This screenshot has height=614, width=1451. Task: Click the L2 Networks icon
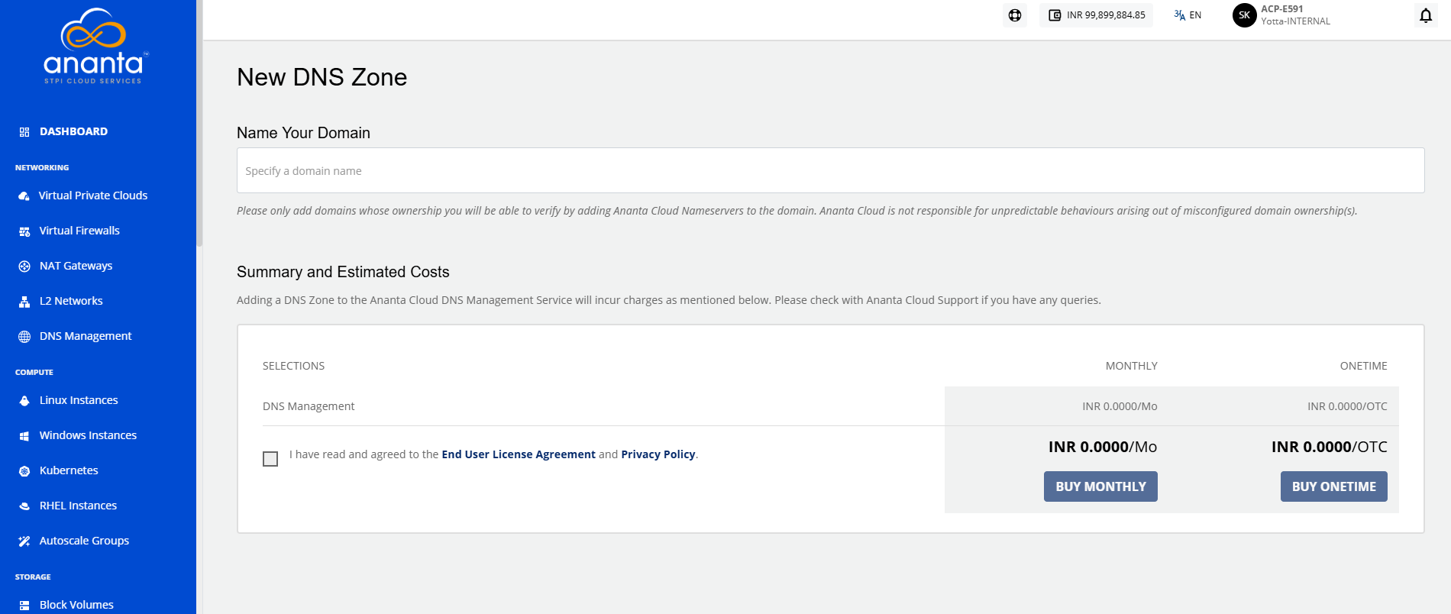tap(24, 302)
